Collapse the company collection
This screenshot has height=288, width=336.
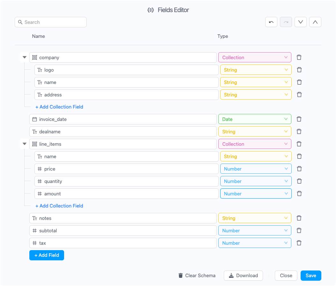pos(25,58)
